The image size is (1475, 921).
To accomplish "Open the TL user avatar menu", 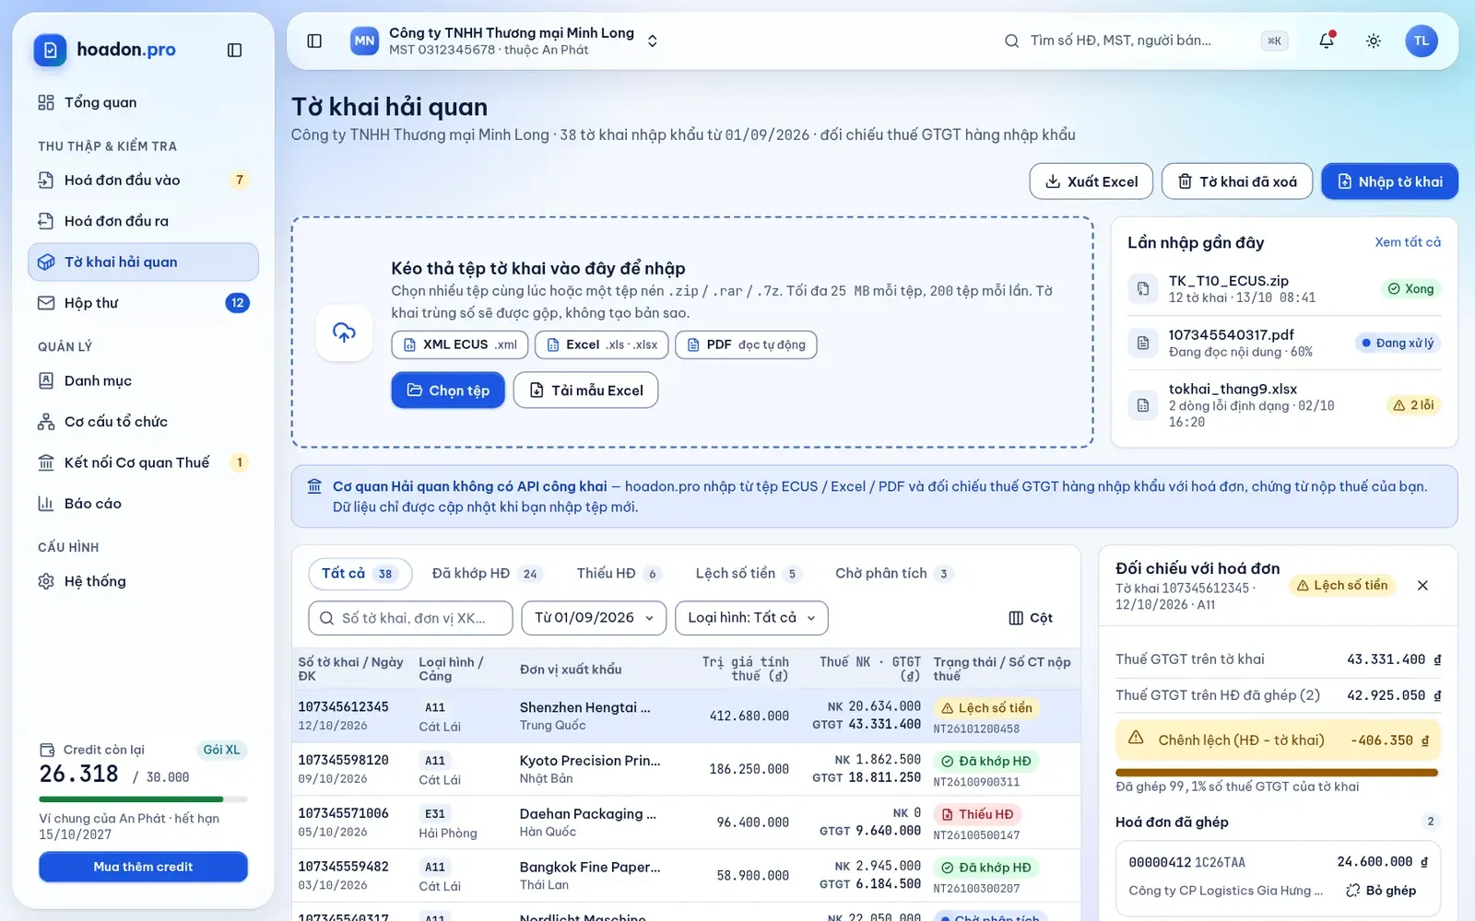I will [1422, 41].
